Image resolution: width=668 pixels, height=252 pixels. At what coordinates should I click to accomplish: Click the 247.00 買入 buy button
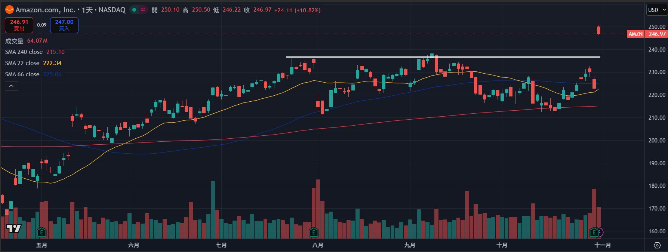(64, 25)
